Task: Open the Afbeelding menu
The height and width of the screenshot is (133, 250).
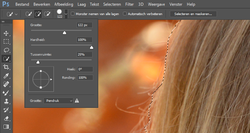Action: pos(64,4)
